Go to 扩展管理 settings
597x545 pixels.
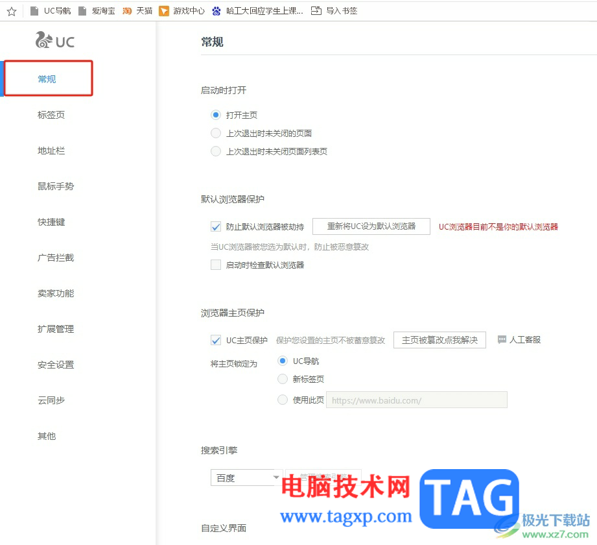[x=56, y=329]
